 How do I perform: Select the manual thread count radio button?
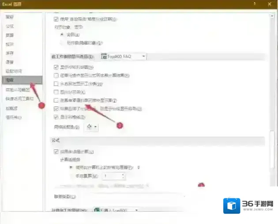71,176
